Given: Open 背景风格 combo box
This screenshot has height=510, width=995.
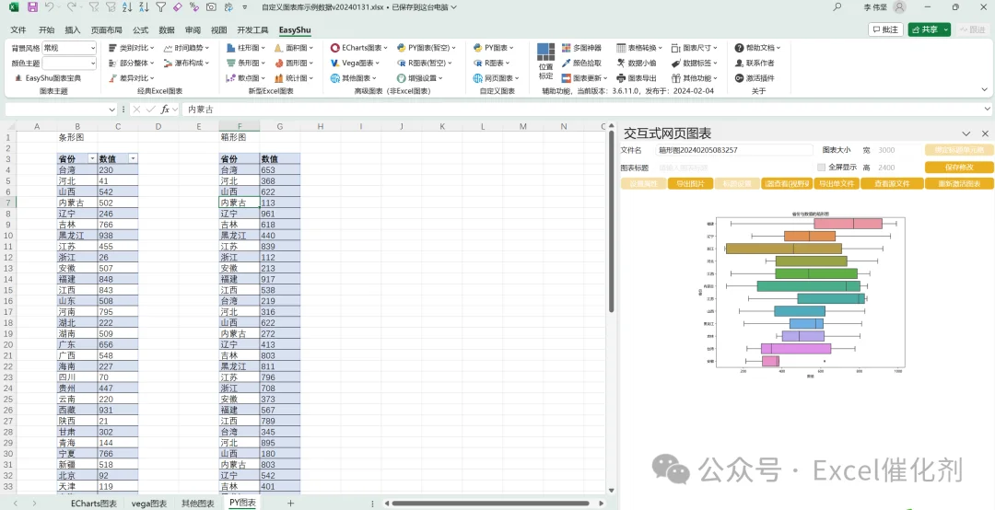Looking at the screenshot, I should point(69,48).
